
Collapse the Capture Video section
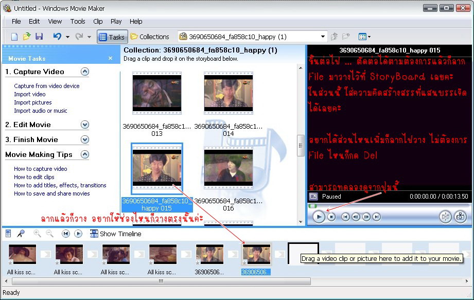tap(85, 72)
